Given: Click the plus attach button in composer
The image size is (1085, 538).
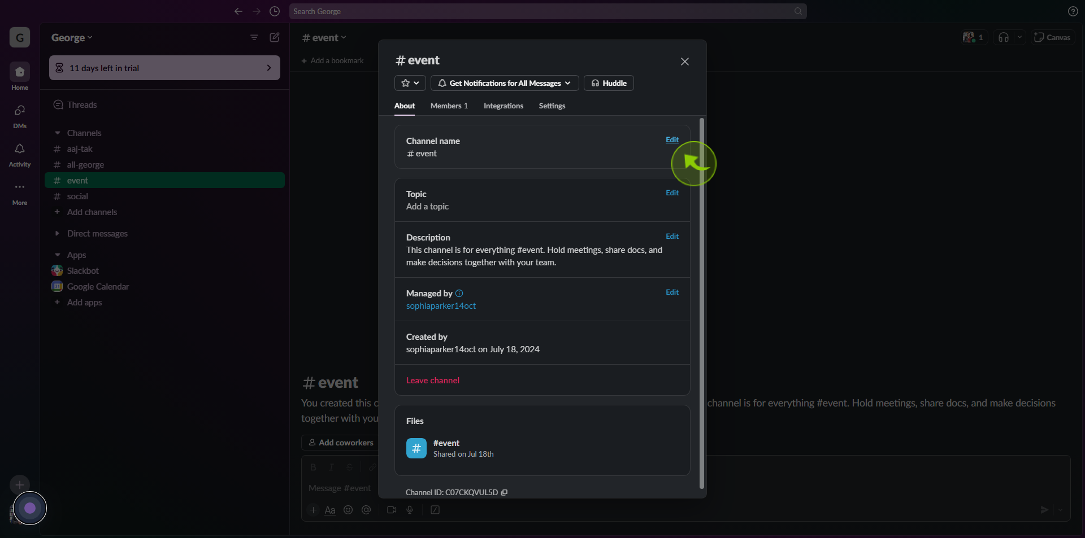Looking at the screenshot, I should click(x=314, y=510).
